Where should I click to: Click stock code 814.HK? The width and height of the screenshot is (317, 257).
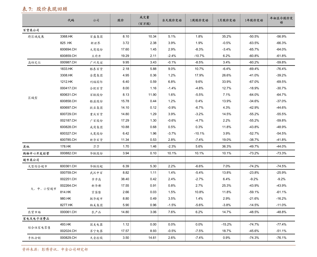(x=65, y=192)
